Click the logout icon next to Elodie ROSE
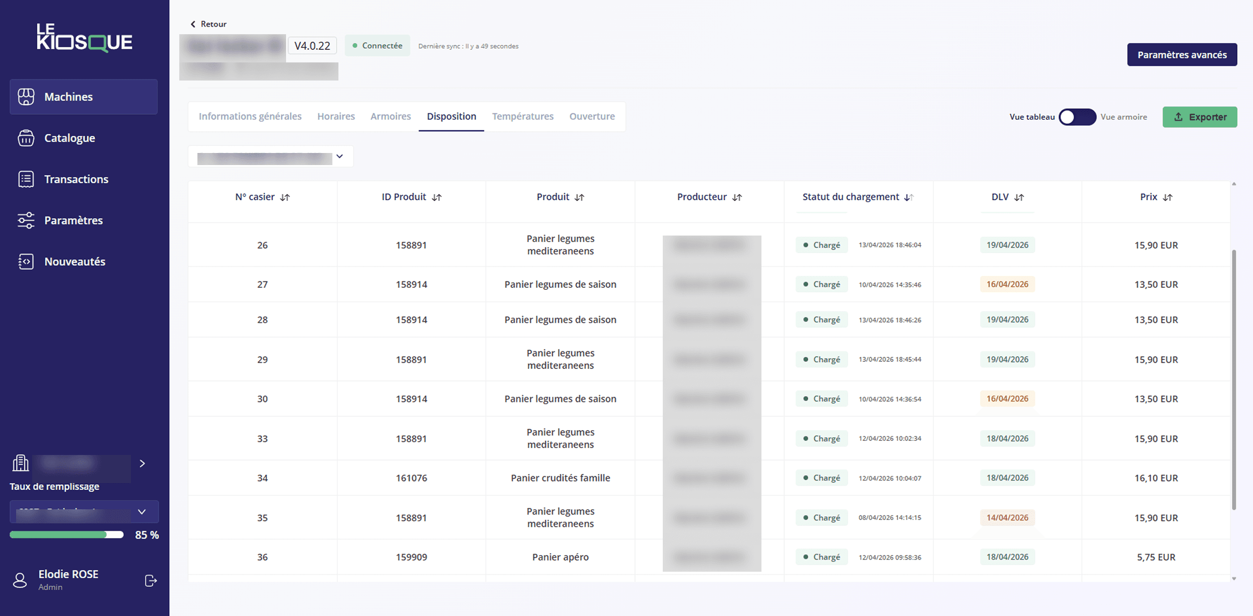This screenshot has width=1253, height=616. pos(151,581)
